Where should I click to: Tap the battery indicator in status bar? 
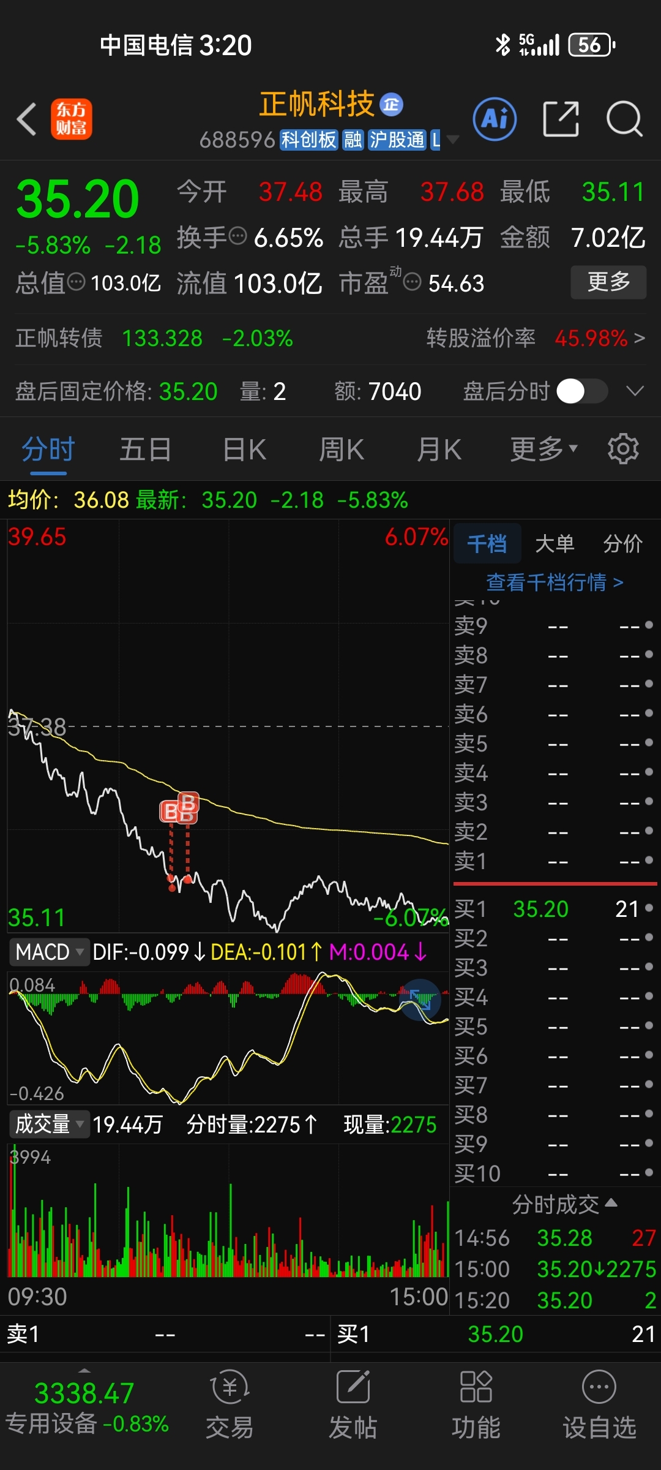coord(592,45)
